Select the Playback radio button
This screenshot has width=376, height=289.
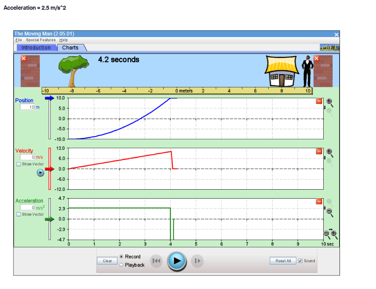click(x=121, y=265)
